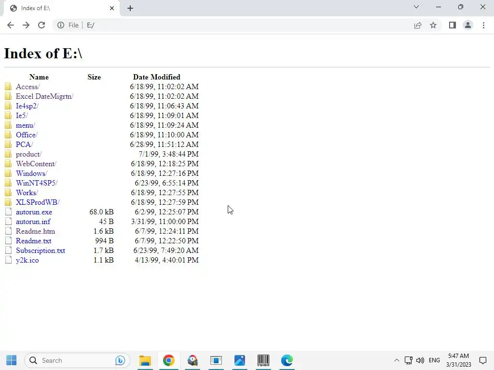Open File Explorer from the taskbar

(x=145, y=360)
